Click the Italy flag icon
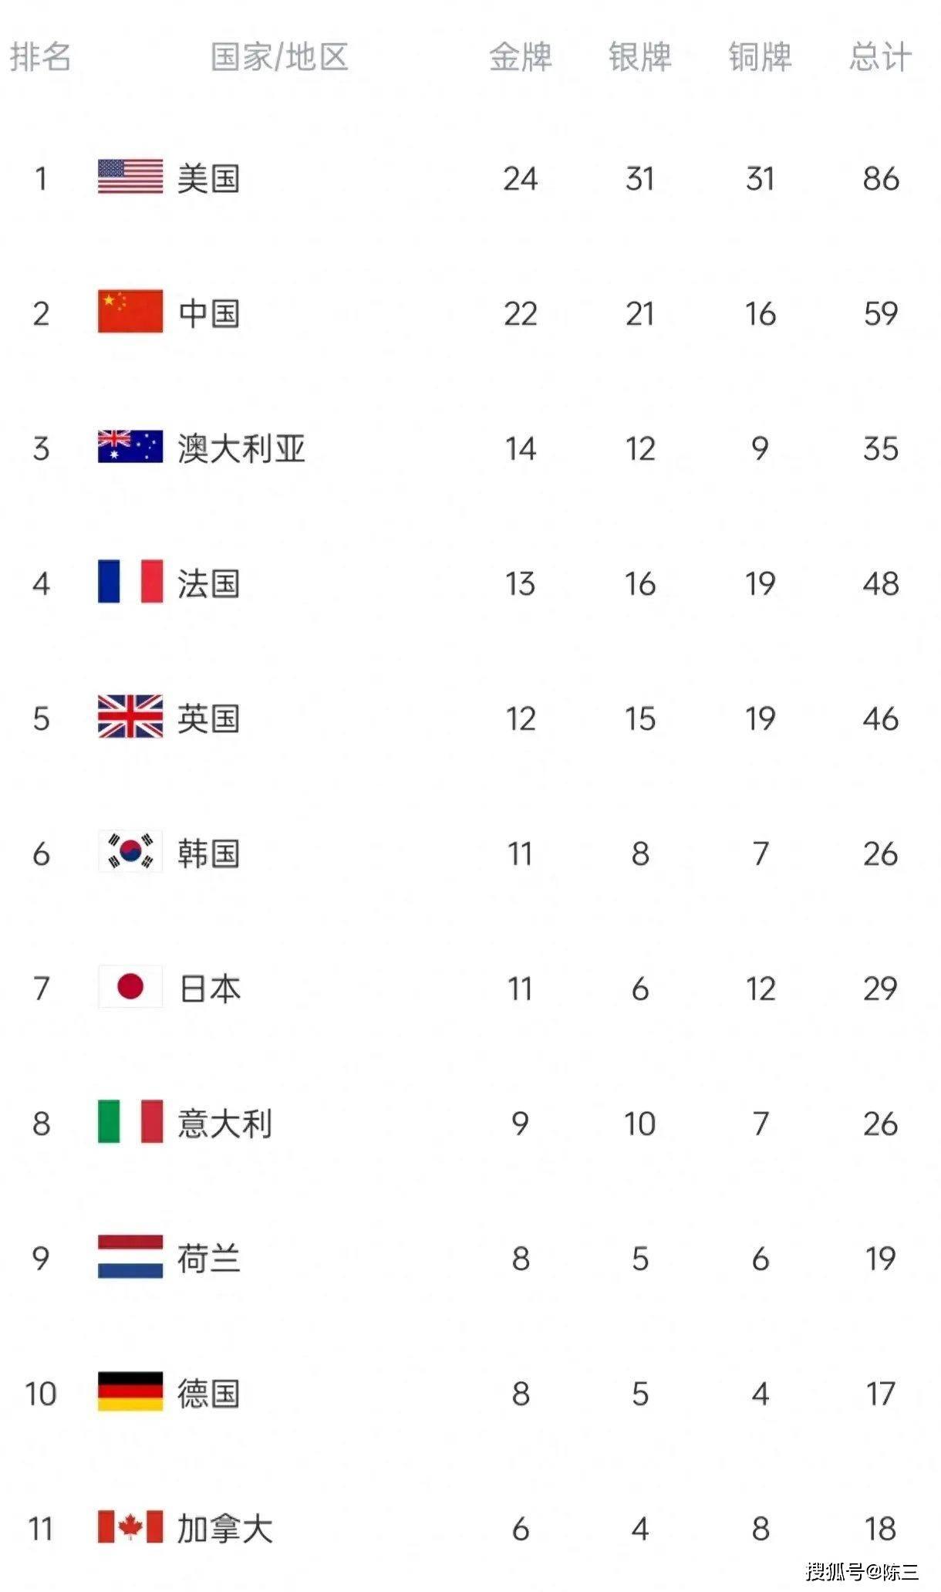941x1592 pixels. click(x=130, y=1121)
